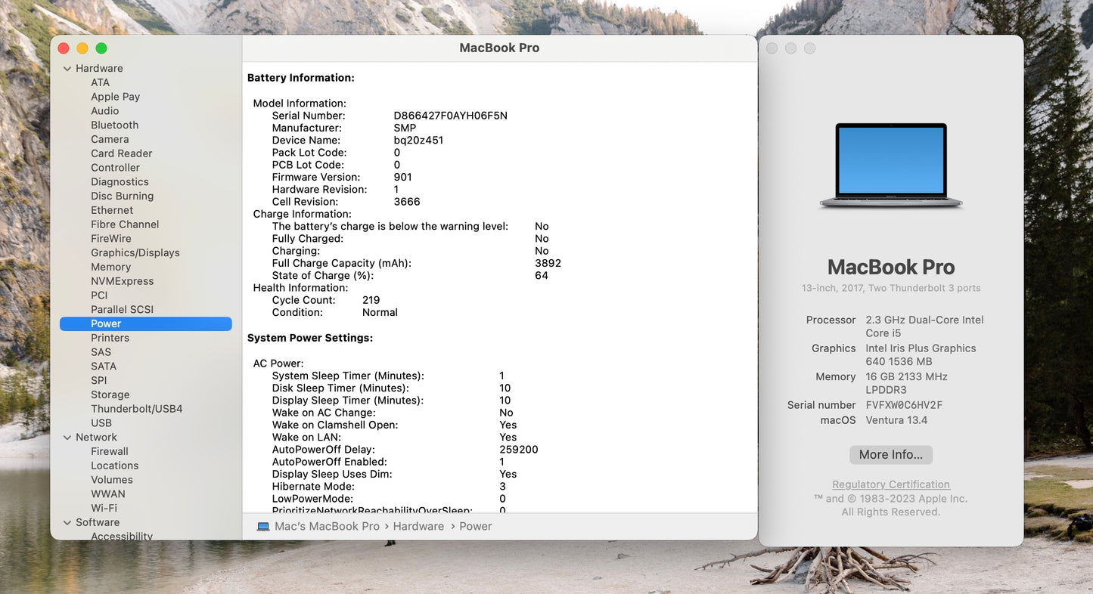Select Graphics/Displays in the sidebar

point(135,253)
